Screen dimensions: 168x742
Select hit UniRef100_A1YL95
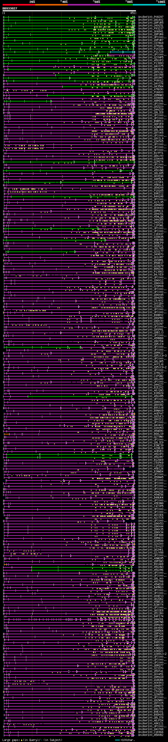pos(150,202)
